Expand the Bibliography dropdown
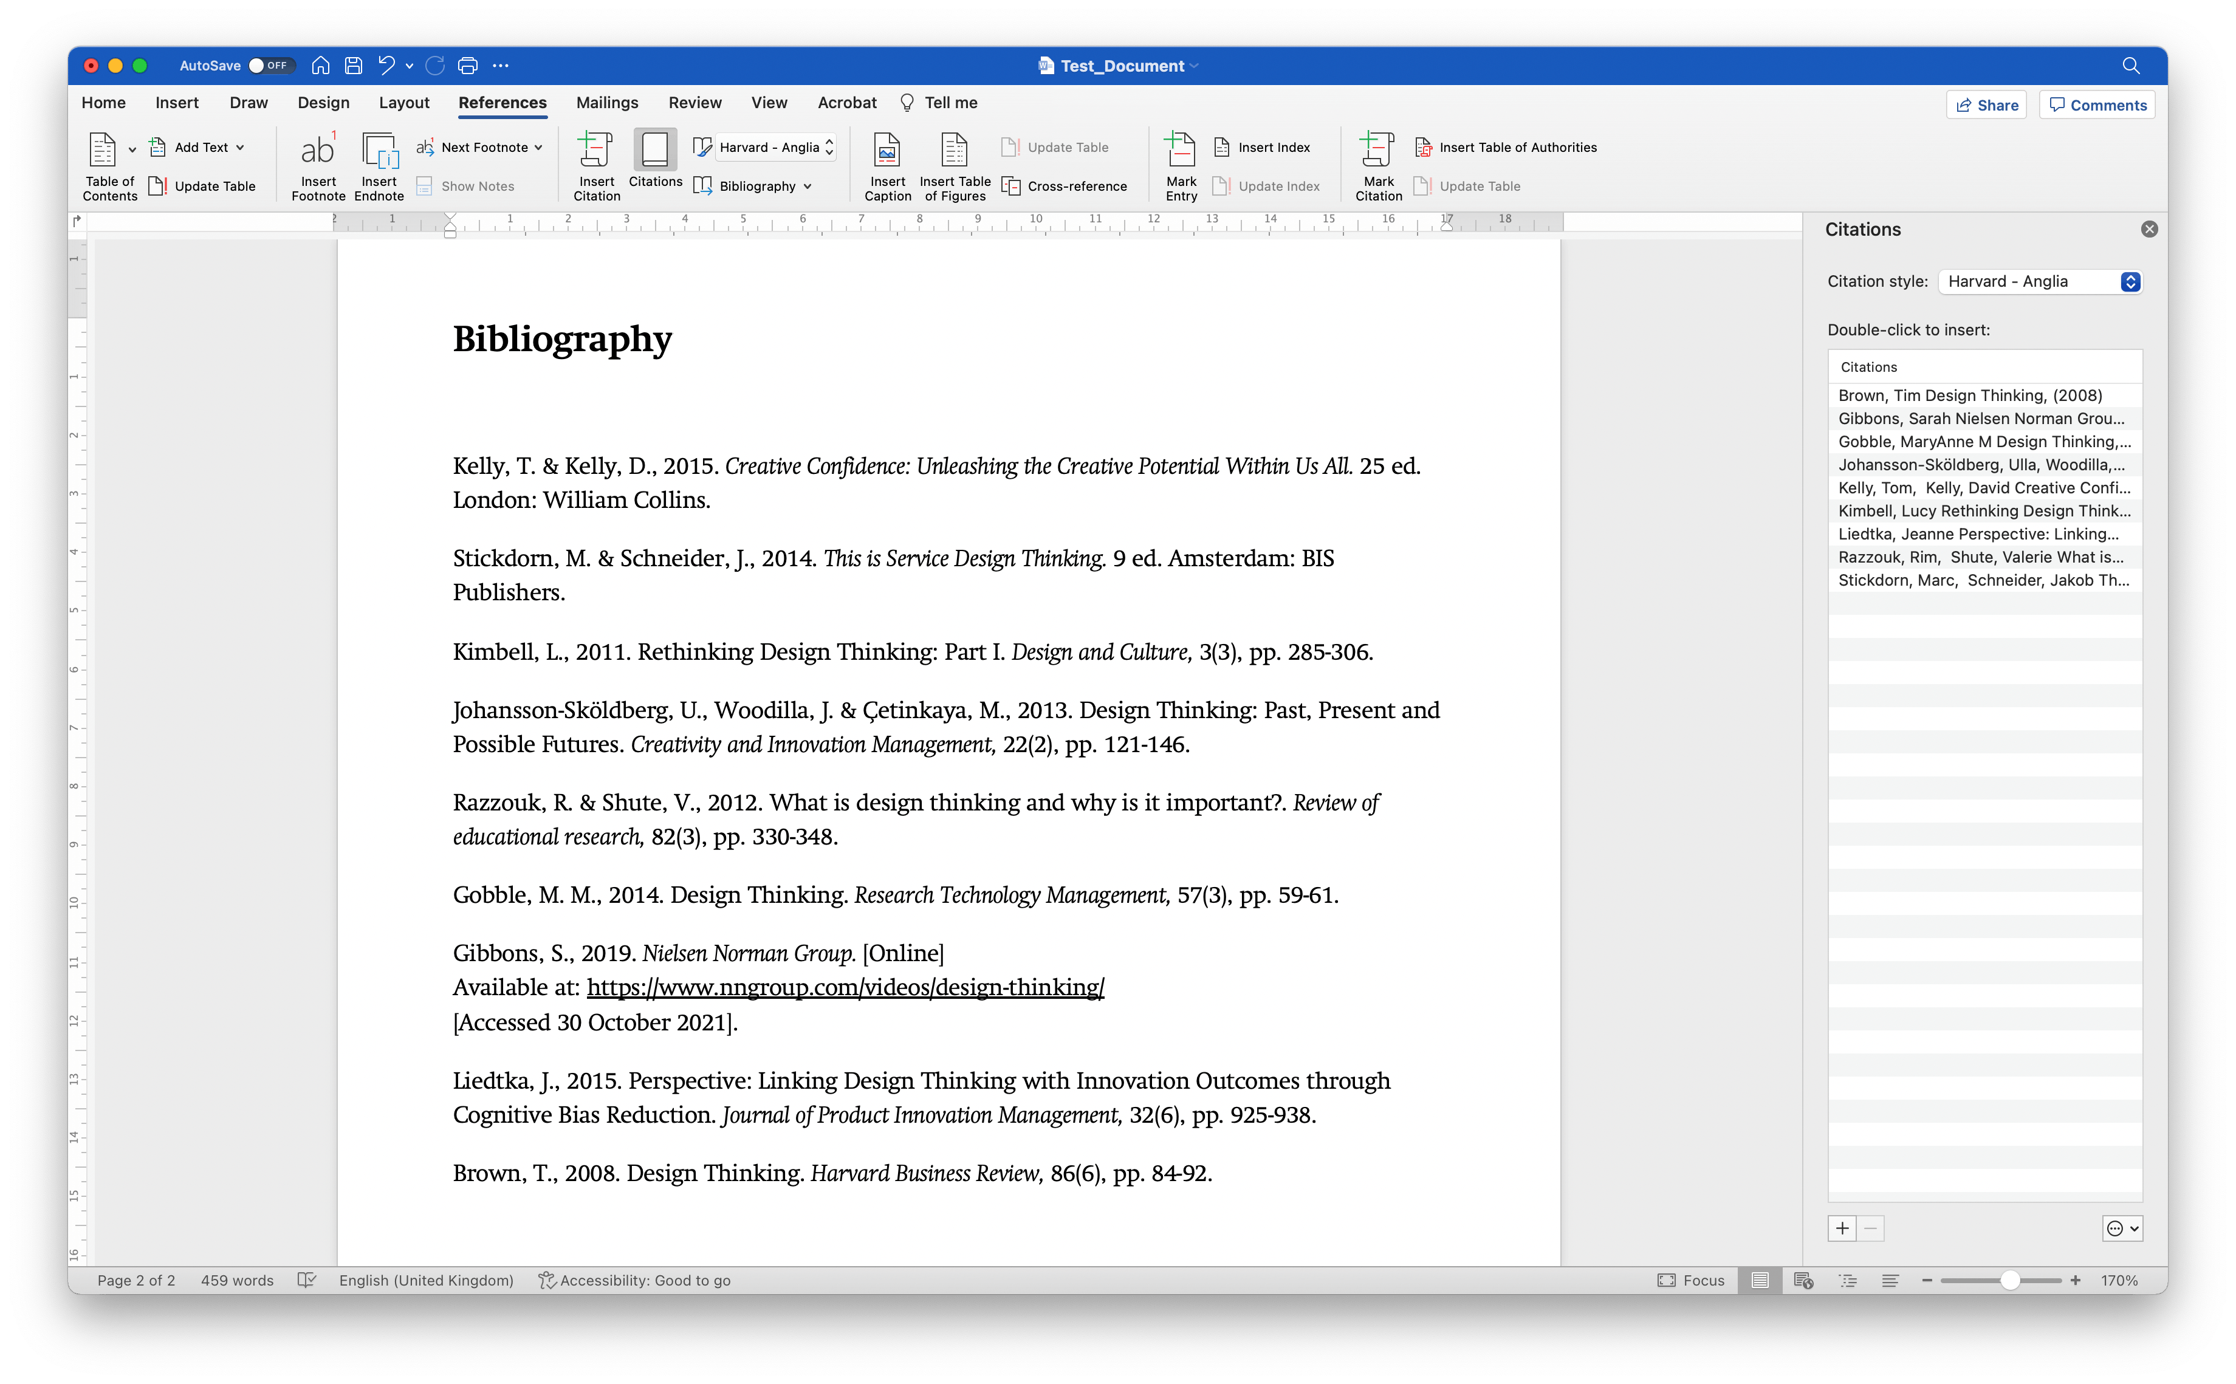This screenshot has width=2236, height=1384. coord(808,187)
